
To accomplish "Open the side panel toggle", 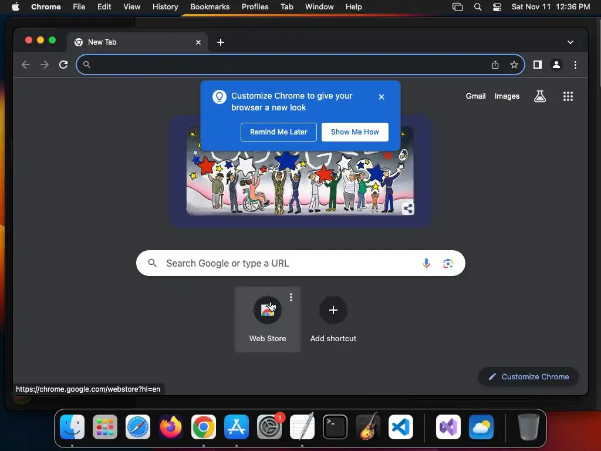I will [538, 65].
